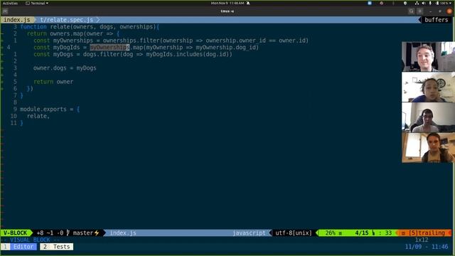Click the terminal search magnifier icon
Screen dimensions: 455x256
(411, 11)
